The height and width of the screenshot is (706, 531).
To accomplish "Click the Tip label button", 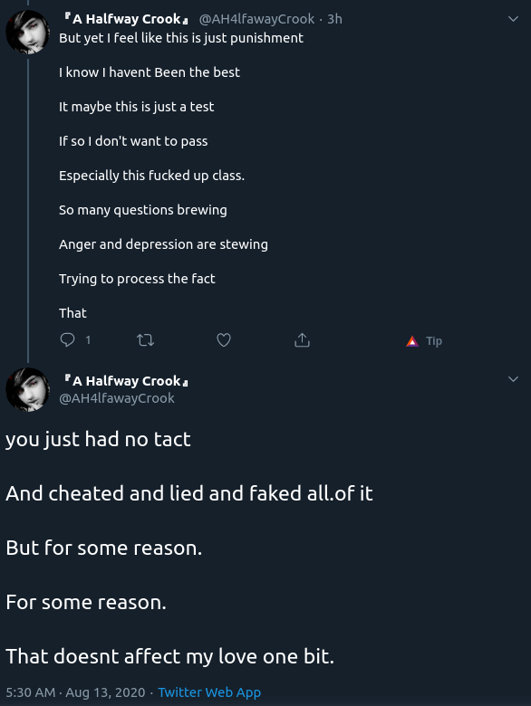I will 434,341.
